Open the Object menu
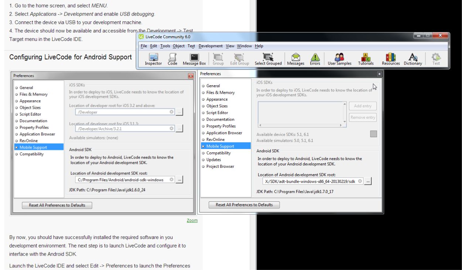462x270 pixels. [179, 46]
